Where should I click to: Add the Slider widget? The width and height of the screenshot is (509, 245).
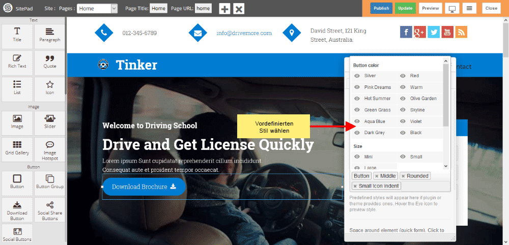(x=50, y=123)
